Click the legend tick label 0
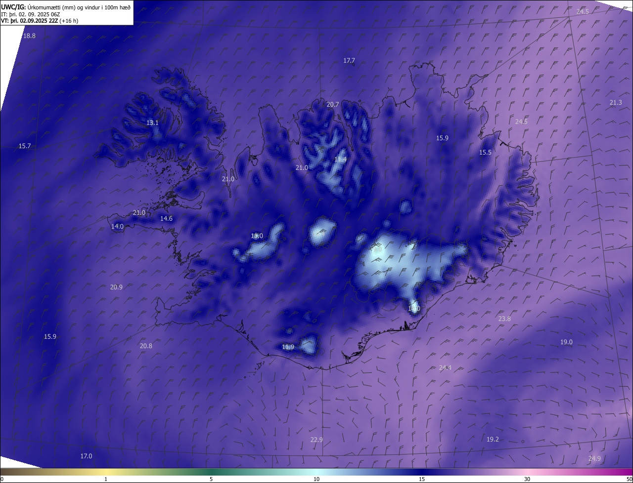 (x=1, y=479)
